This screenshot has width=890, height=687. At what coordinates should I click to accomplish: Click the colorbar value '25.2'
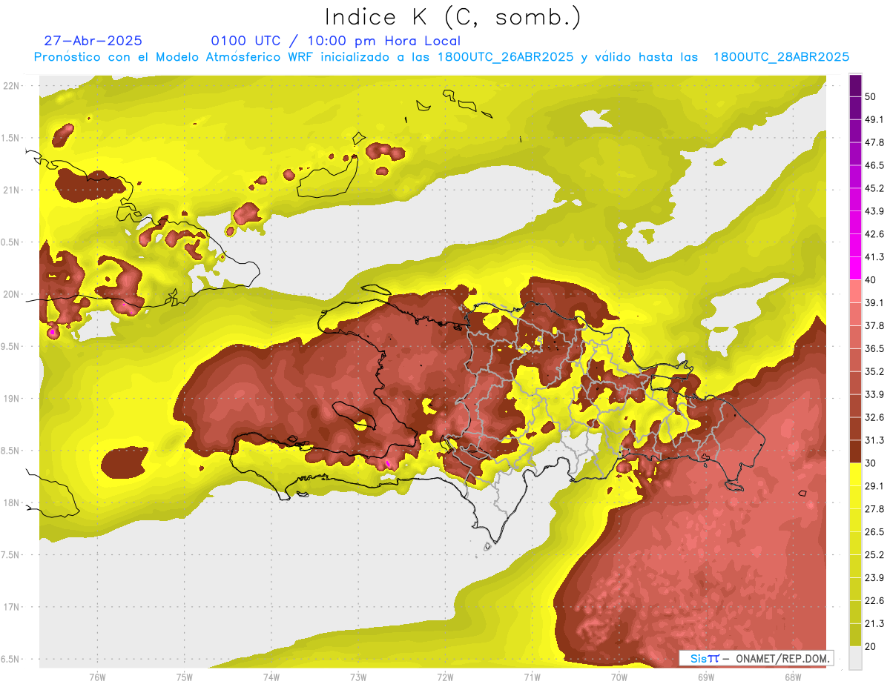[874, 555]
